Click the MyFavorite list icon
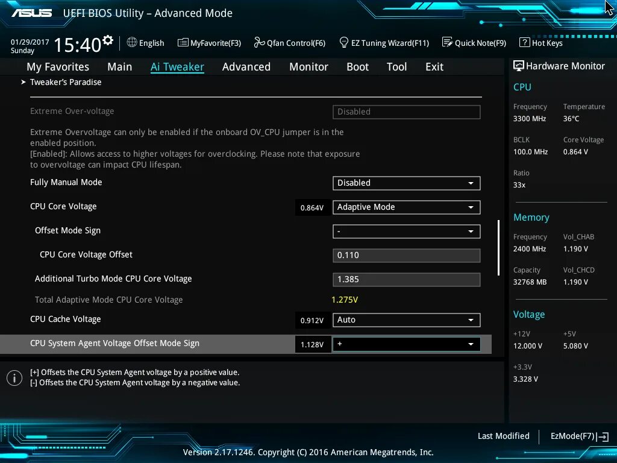Screen dimensions: 617x463 (x=183, y=43)
